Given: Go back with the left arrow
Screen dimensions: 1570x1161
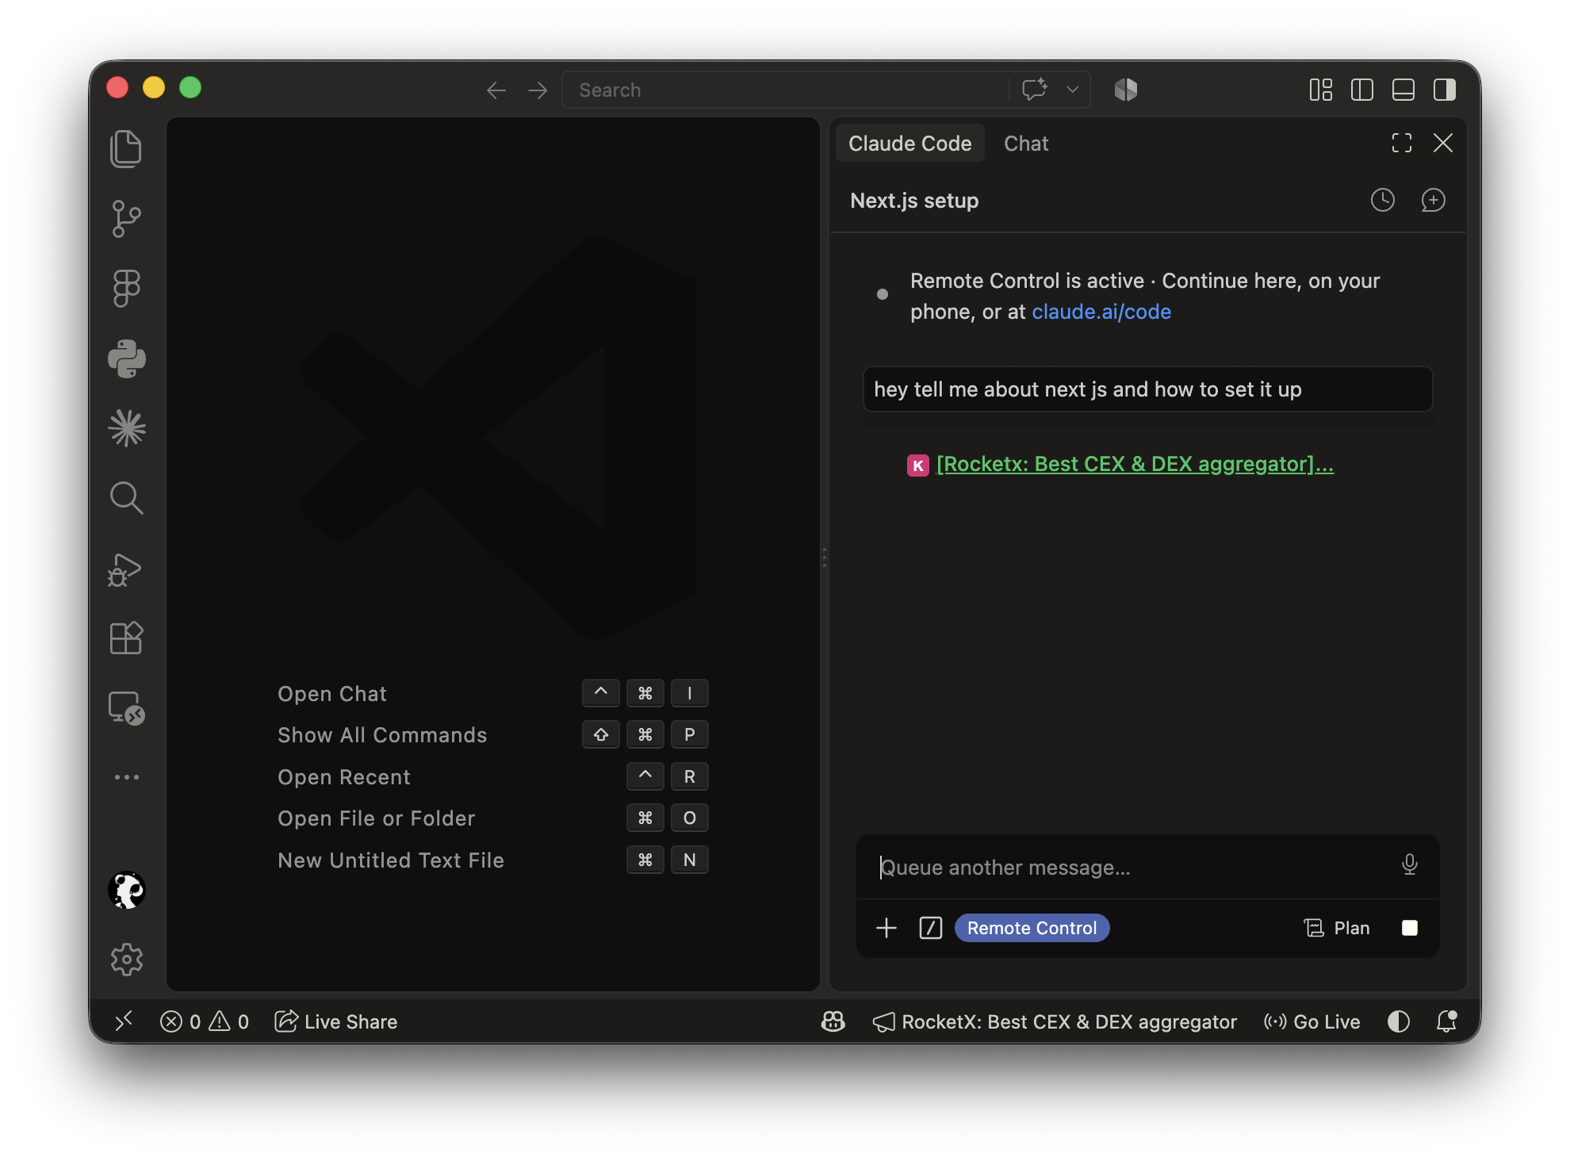Looking at the screenshot, I should tap(496, 90).
